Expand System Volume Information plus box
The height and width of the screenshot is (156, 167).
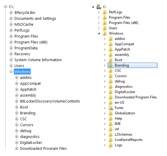(11, 60)
